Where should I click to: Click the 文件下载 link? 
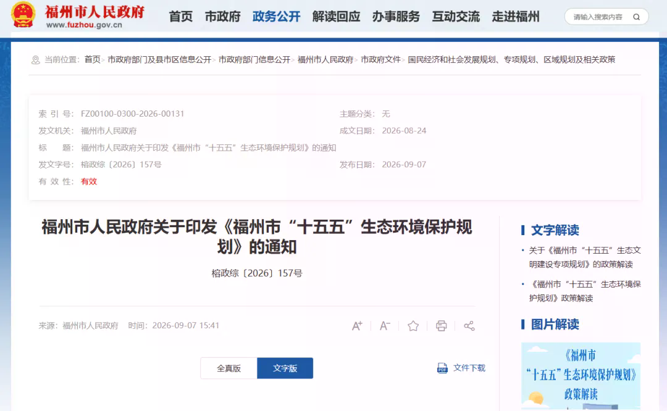pyautogui.click(x=469, y=368)
